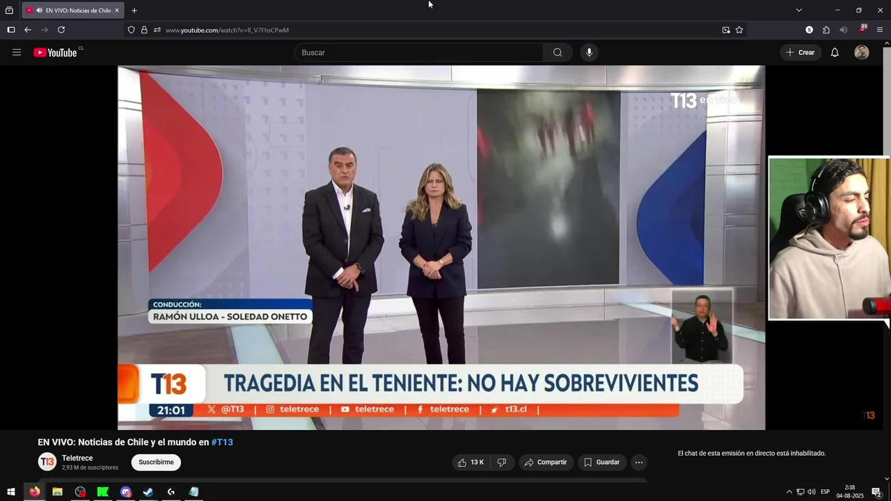
Task: Dislike the video with thumbs down
Action: tap(502, 462)
